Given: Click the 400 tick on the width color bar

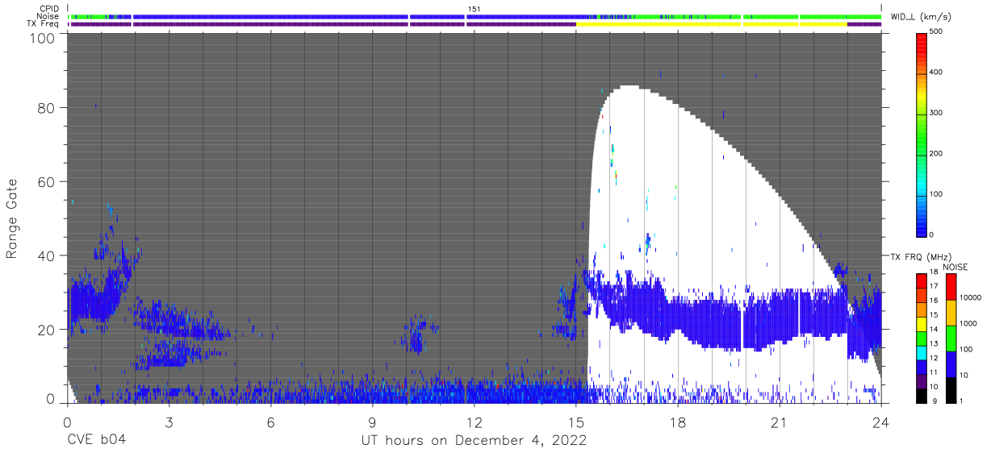Looking at the screenshot, I should (938, 72).
